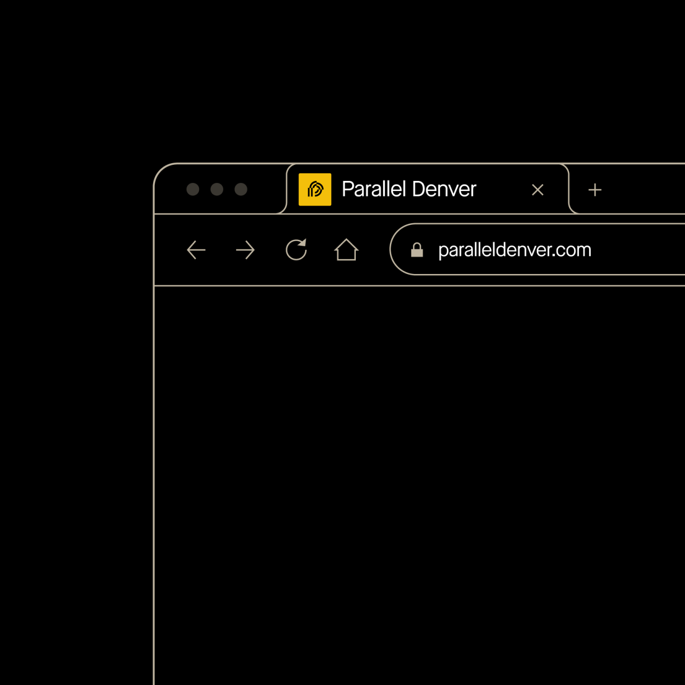685x685 pixels.
Task: Click the leftmost window control dot
Action: coord(193,189)
